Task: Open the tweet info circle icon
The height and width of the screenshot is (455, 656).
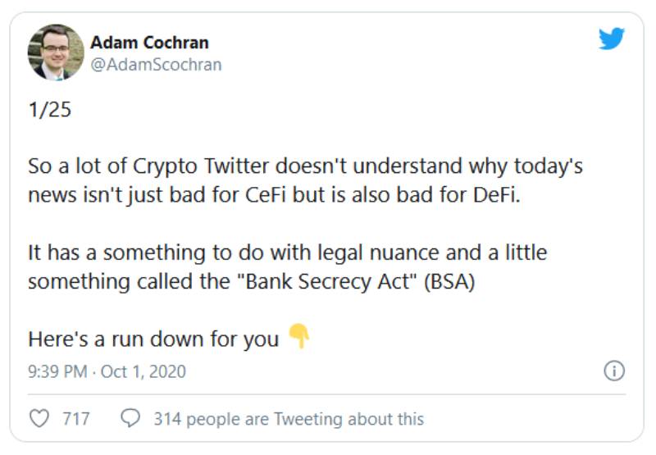Action: 614,371
